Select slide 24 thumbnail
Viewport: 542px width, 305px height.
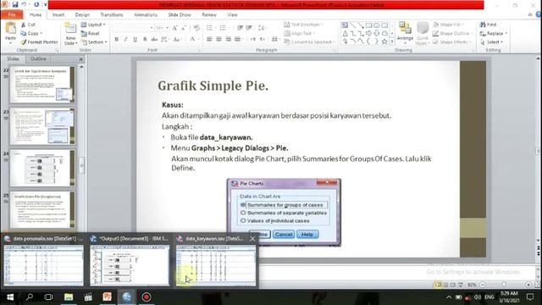[42, 169]
